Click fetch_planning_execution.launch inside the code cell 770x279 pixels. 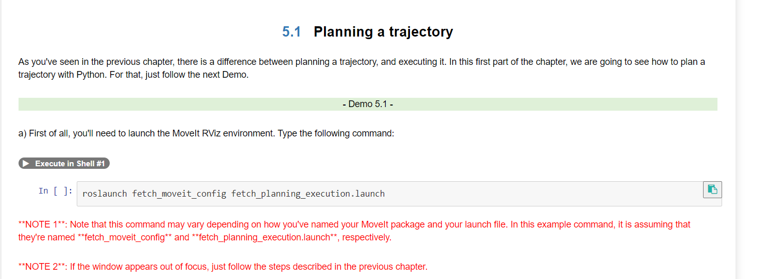[307, 194]
